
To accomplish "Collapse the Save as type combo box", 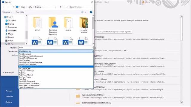I will pyautogui.click(x=92, y=51).
